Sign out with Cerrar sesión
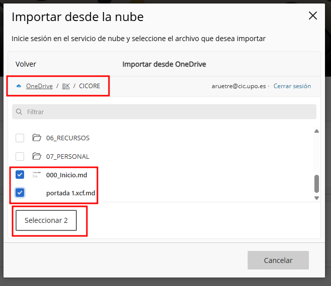The height and width of the screenshot is (286, 331). tap(292, 86)
